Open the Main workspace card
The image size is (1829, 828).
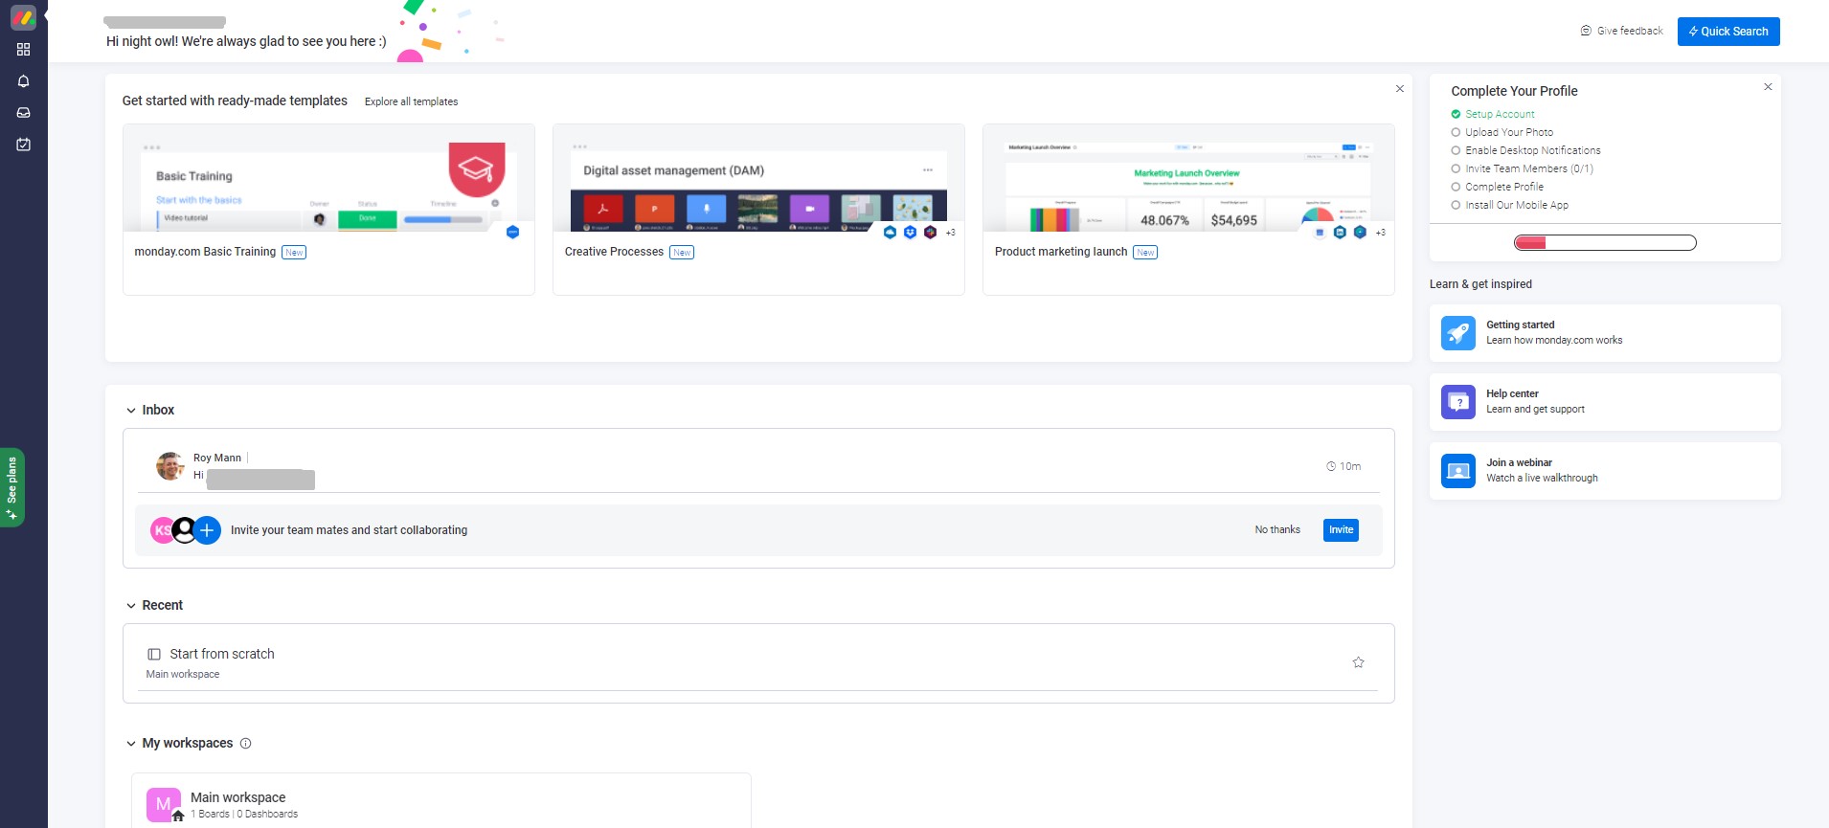441,801
